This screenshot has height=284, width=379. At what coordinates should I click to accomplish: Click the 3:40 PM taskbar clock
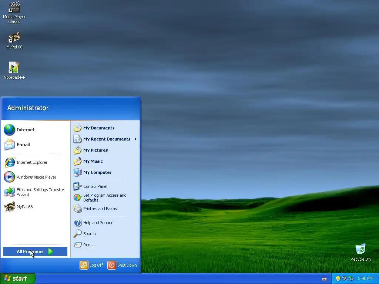coord(365,278)
